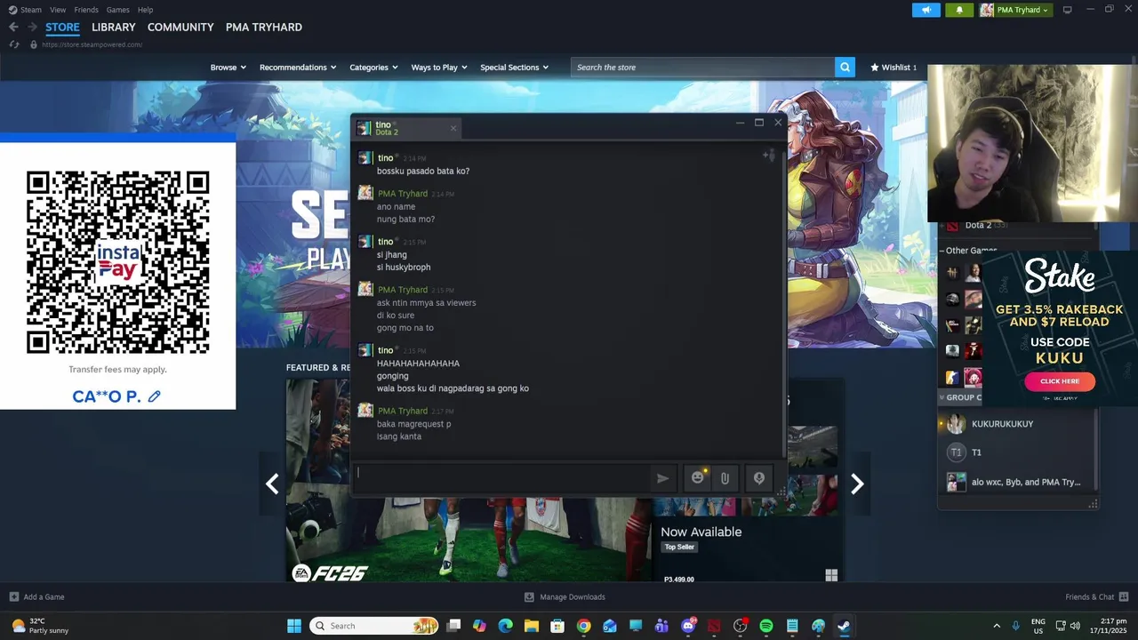Close the tino chat tab
Screen dimensions: 1138x640
point(453,128)
